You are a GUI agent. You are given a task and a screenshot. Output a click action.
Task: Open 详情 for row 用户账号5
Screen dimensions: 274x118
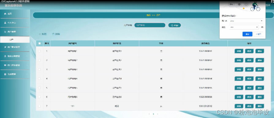[x=239, y=88]
